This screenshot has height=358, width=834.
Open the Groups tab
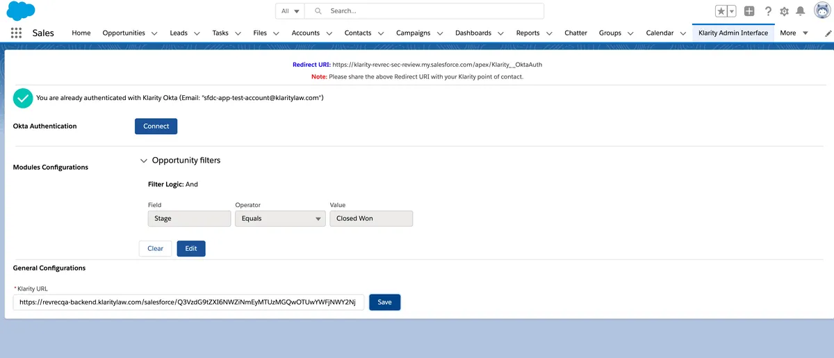[x=610, y=33]
